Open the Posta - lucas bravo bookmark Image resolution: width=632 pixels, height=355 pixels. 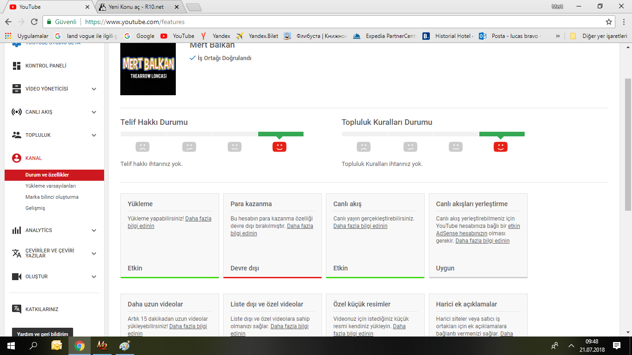coord(510,36)
